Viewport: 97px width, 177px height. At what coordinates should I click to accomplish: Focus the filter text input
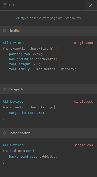click(x=46, y=5)
